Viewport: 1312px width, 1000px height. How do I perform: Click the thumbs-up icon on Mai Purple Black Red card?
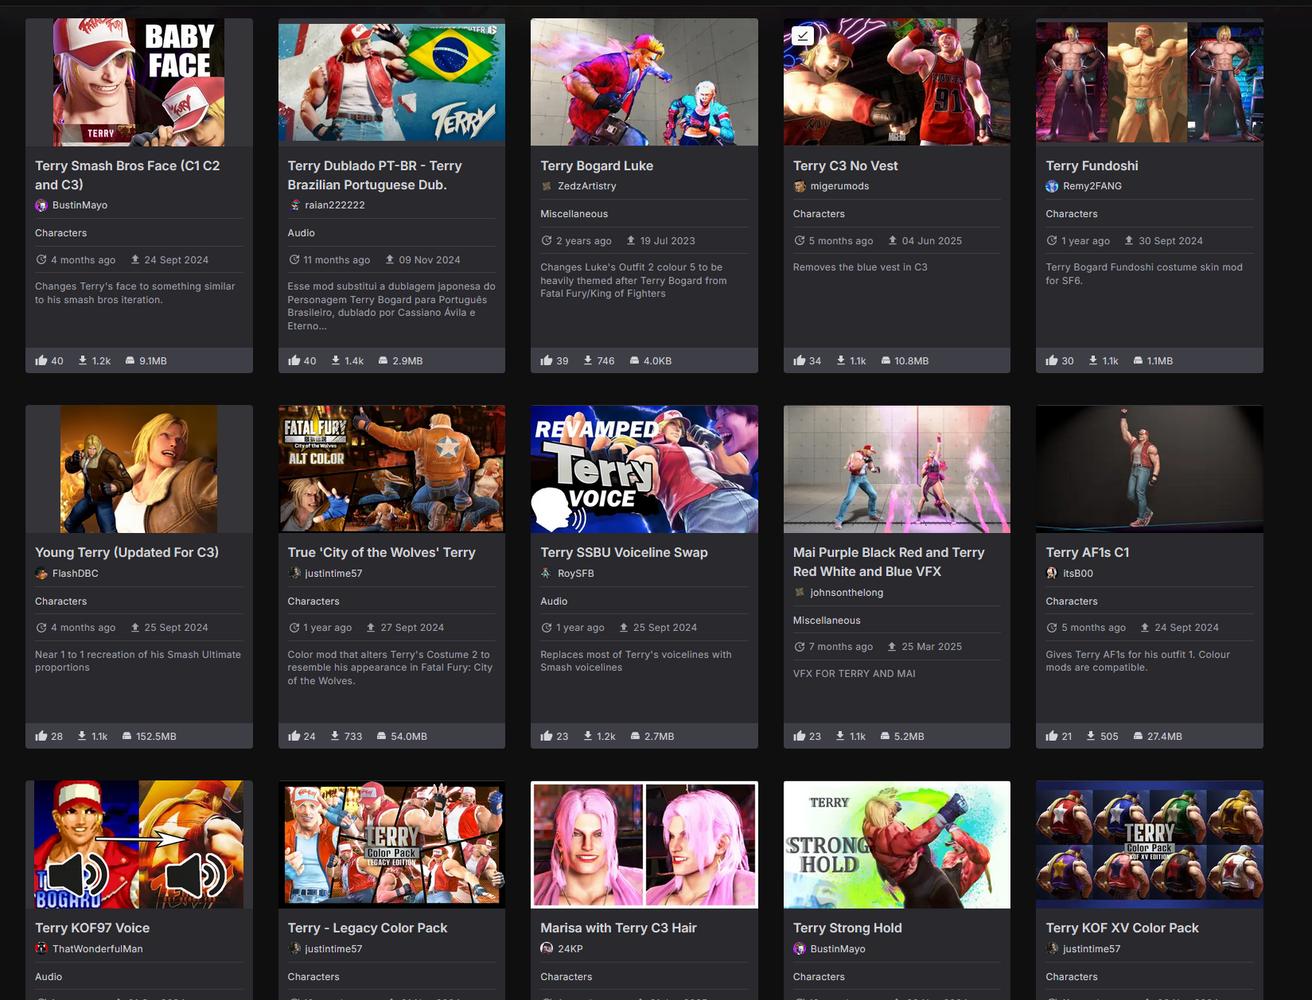(x=800, y=736)
